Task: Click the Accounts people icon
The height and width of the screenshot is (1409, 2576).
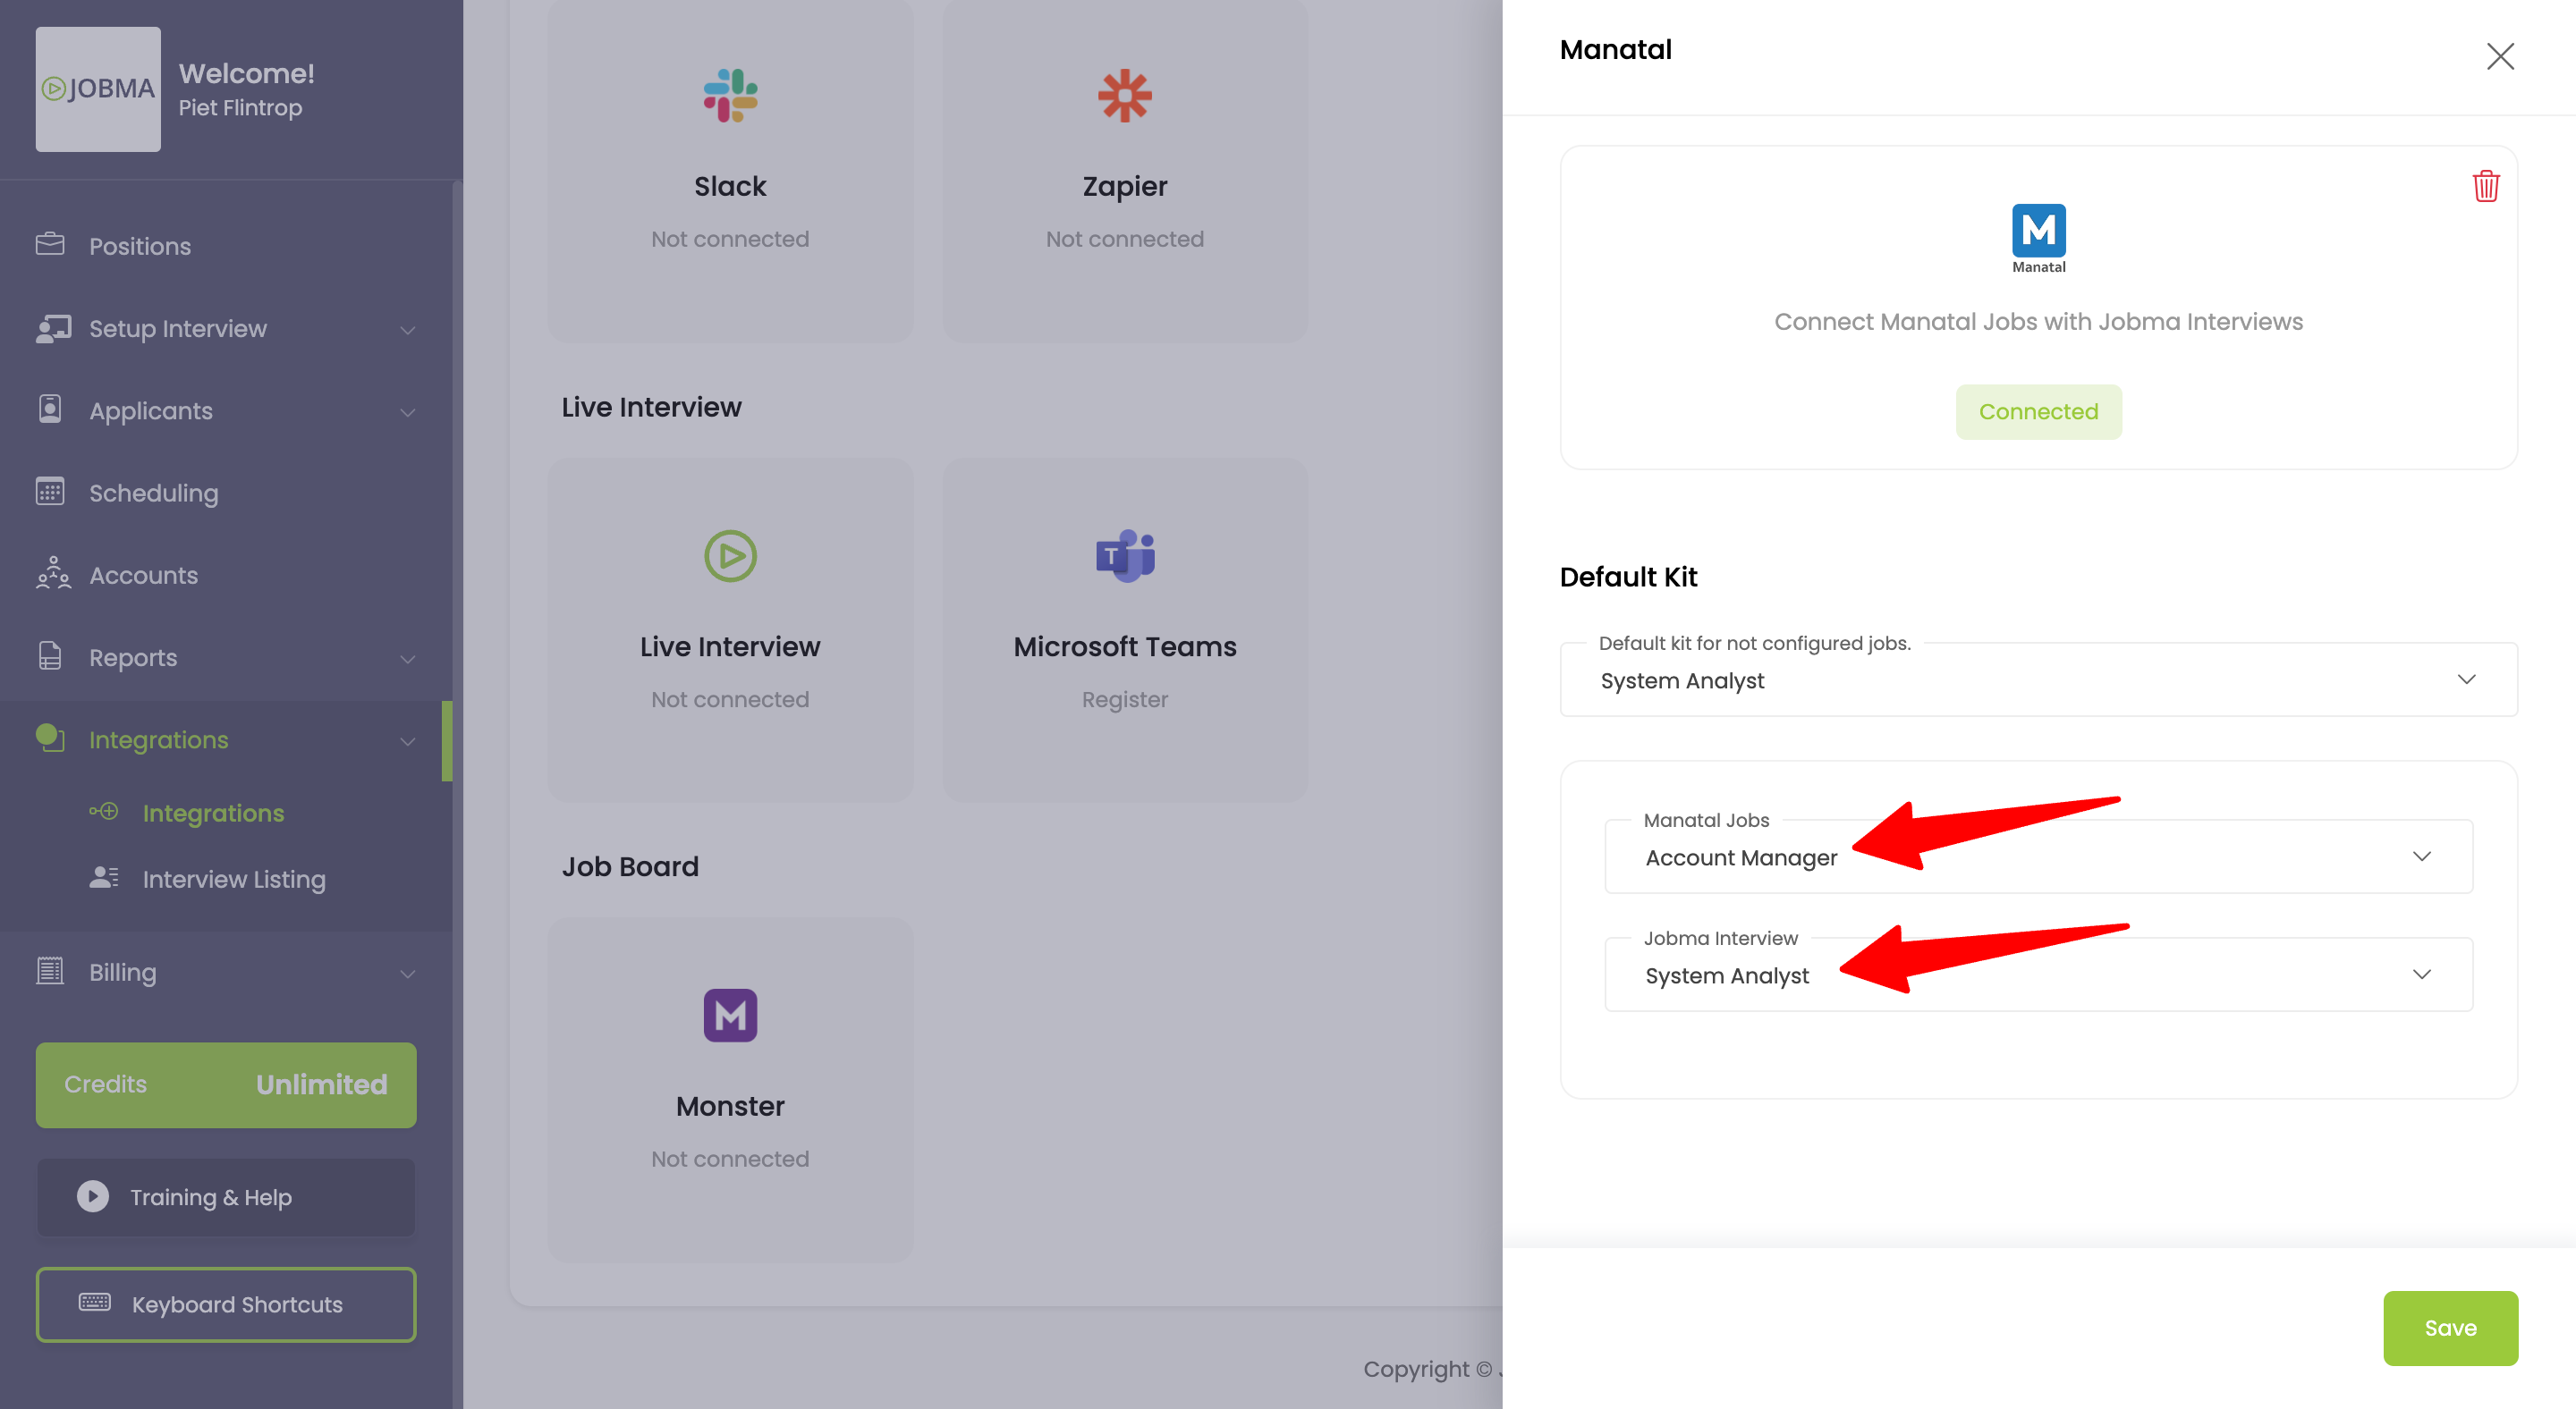Action: (53, 574)
